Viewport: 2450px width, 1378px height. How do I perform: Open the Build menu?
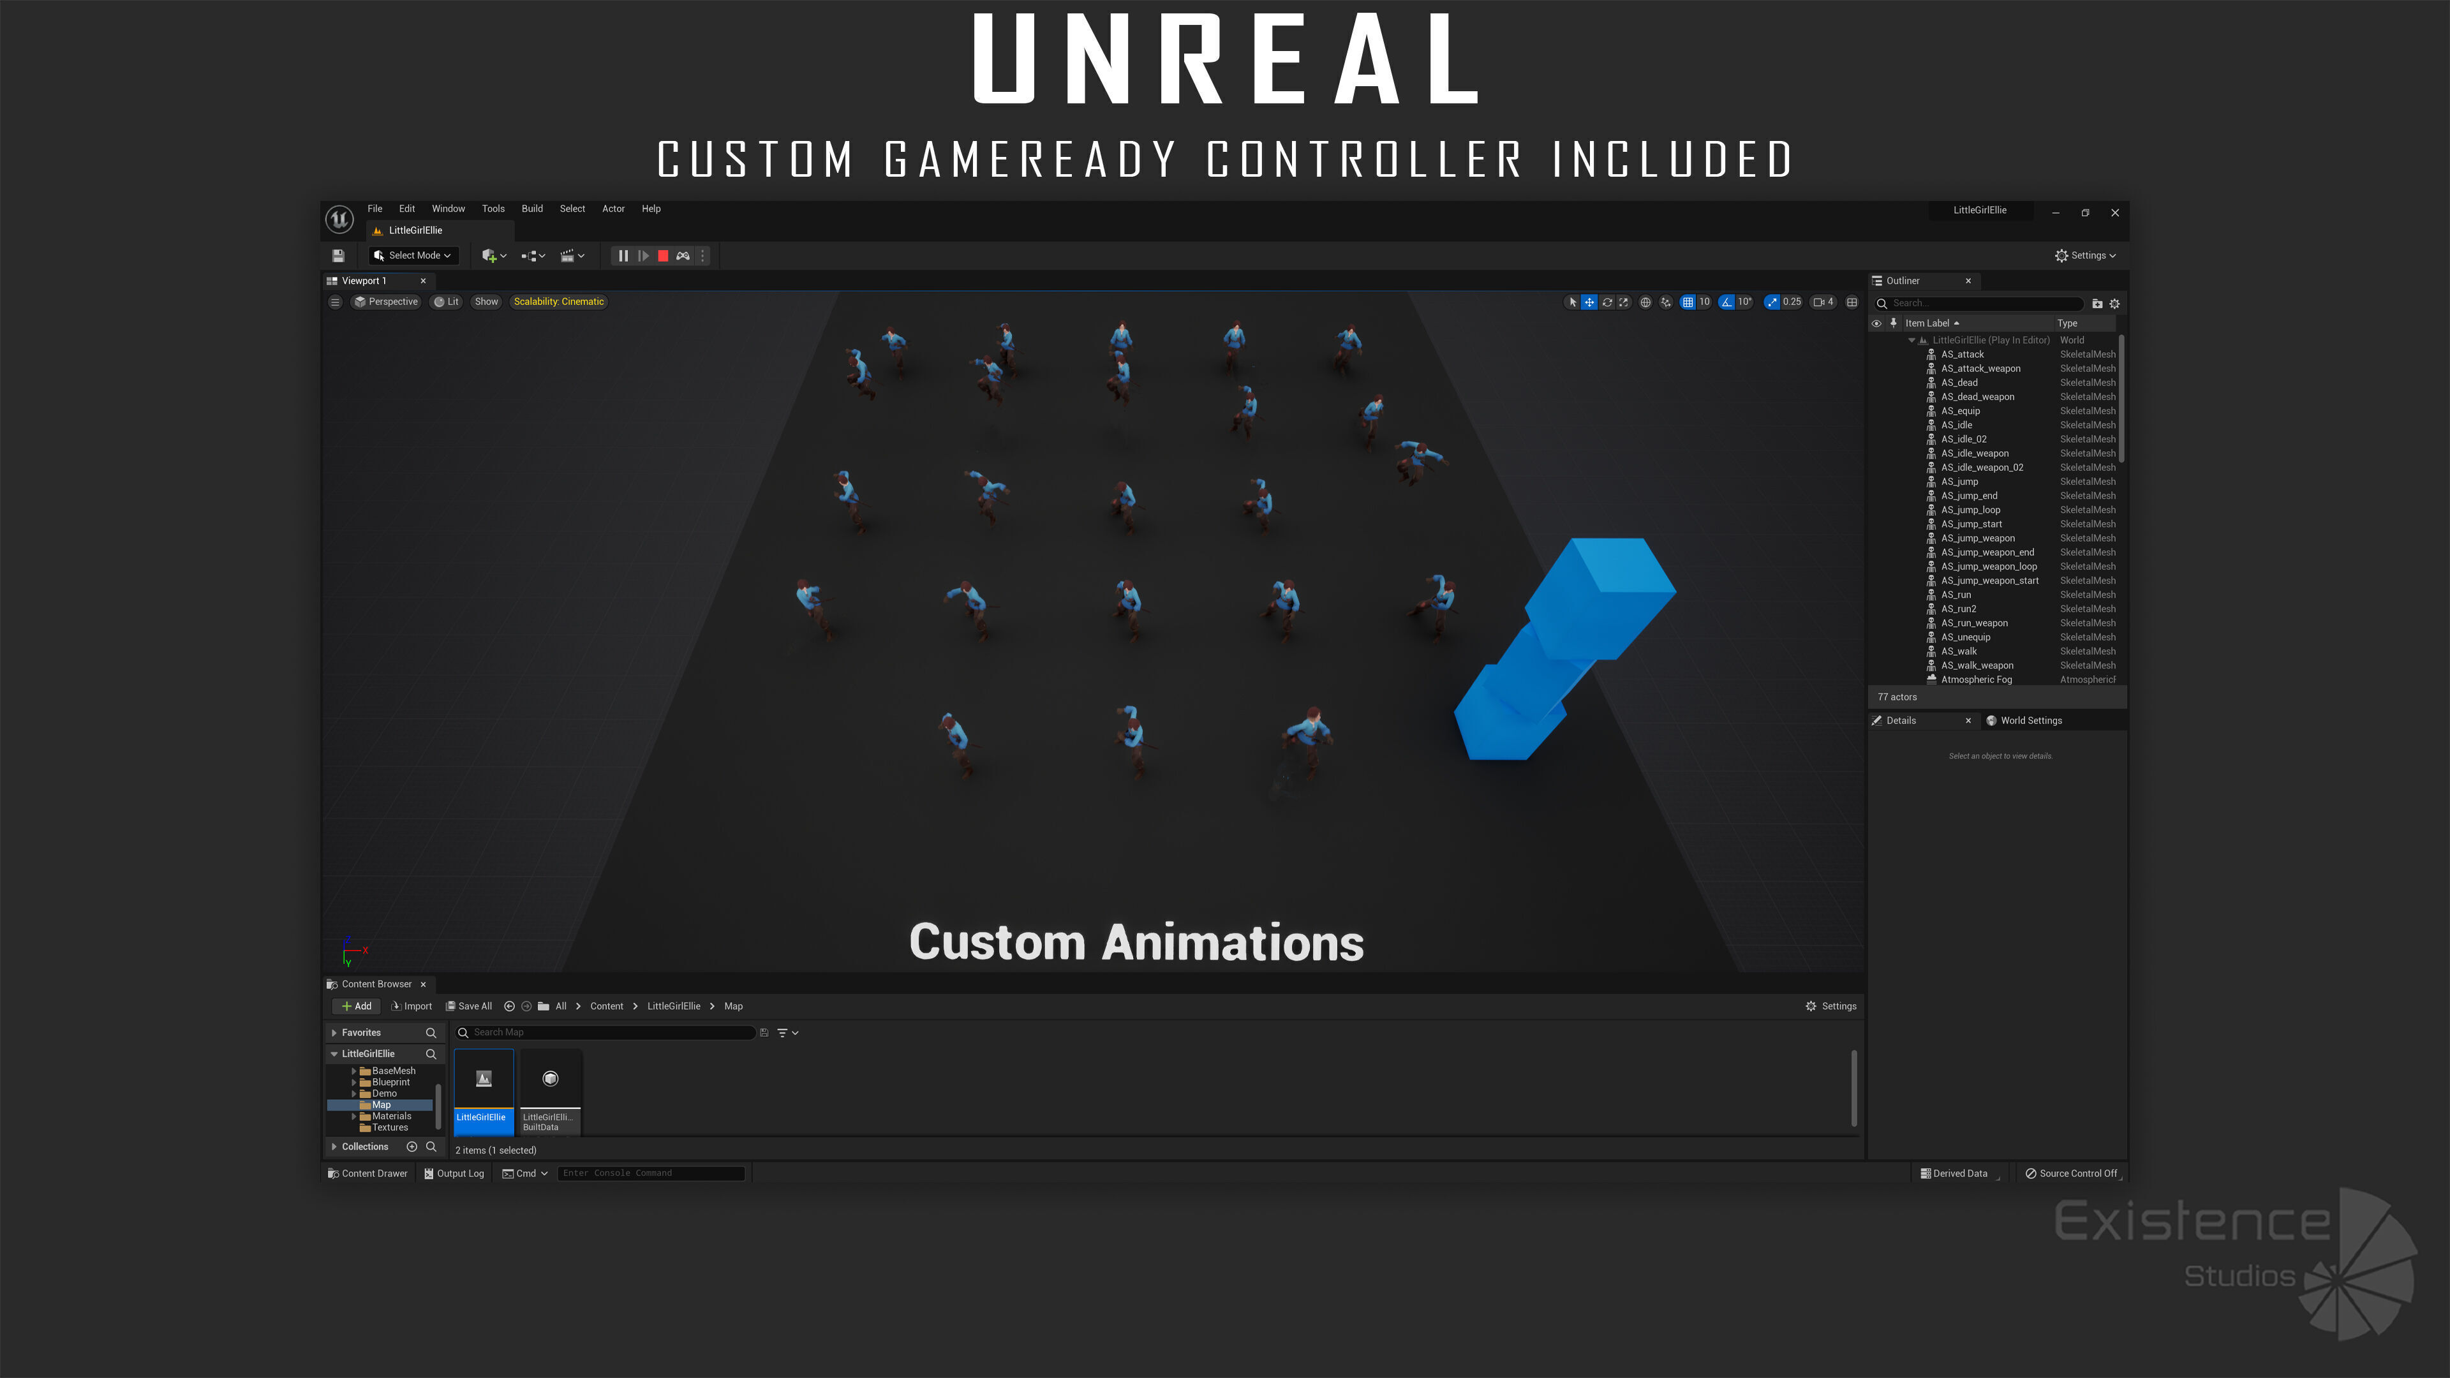(x=531, y=209)
